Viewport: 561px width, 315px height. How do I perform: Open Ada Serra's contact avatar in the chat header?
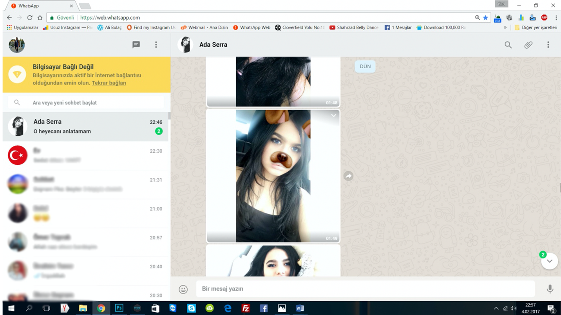tap(185, 45)
